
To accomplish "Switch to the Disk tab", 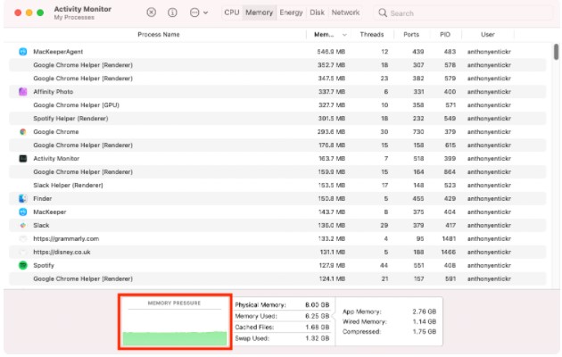I will tap(318, 12).
